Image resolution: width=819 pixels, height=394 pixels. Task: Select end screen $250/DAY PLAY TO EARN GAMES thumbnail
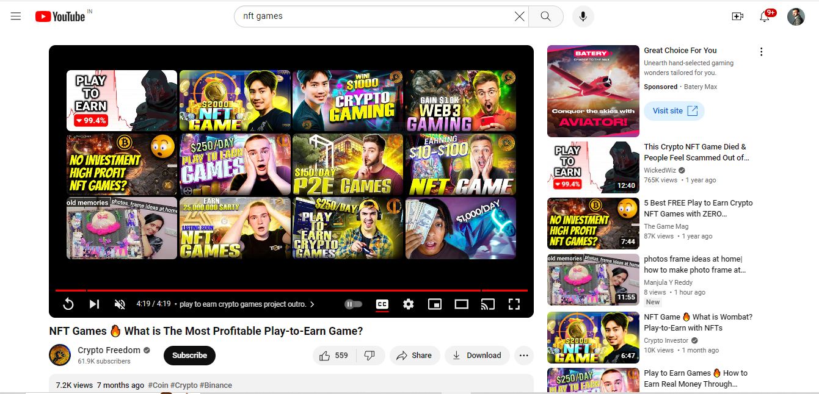[235, 164]
